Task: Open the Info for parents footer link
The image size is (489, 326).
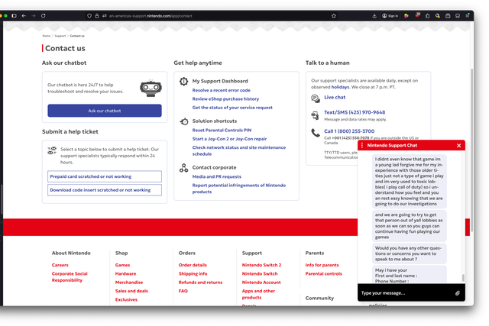Action: [322, 265]
